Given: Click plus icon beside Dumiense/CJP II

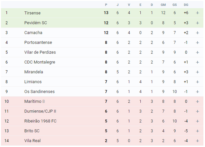Looking at the screenshot, I should [197, 111].
